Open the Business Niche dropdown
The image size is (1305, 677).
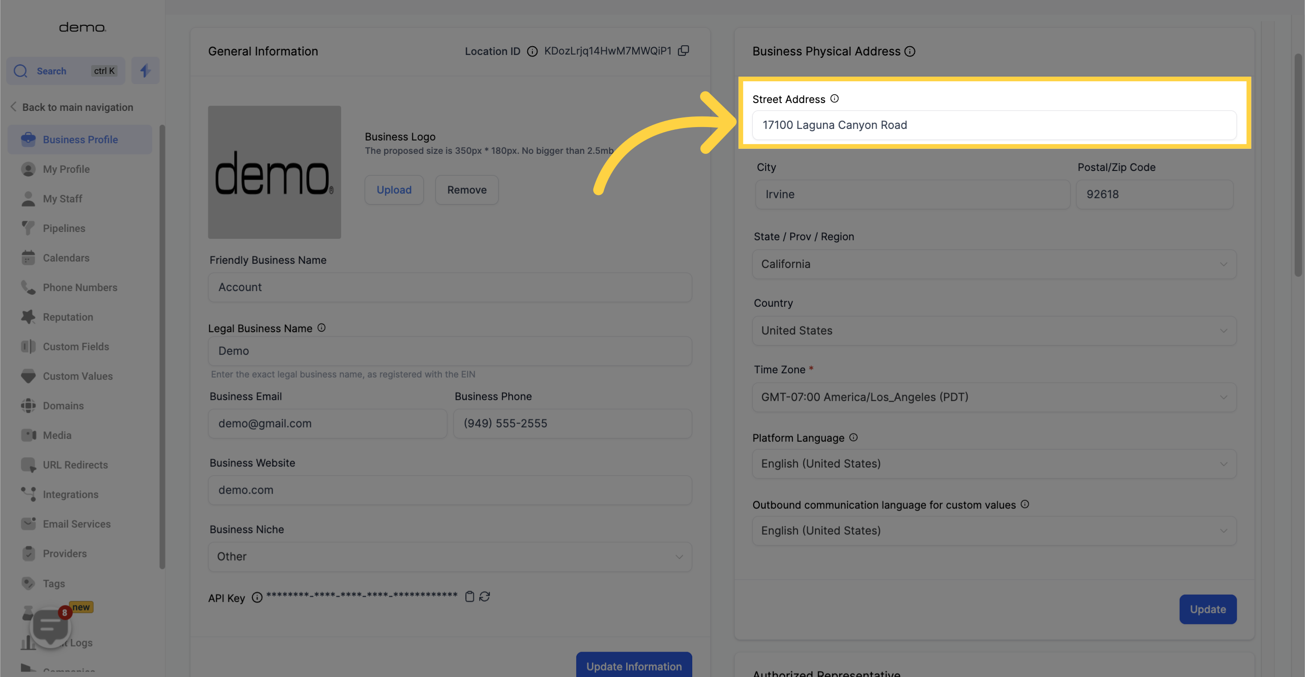coord(450,557)
